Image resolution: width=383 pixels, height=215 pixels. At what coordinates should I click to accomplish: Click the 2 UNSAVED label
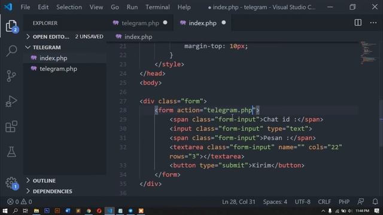(x=89, y=36)
